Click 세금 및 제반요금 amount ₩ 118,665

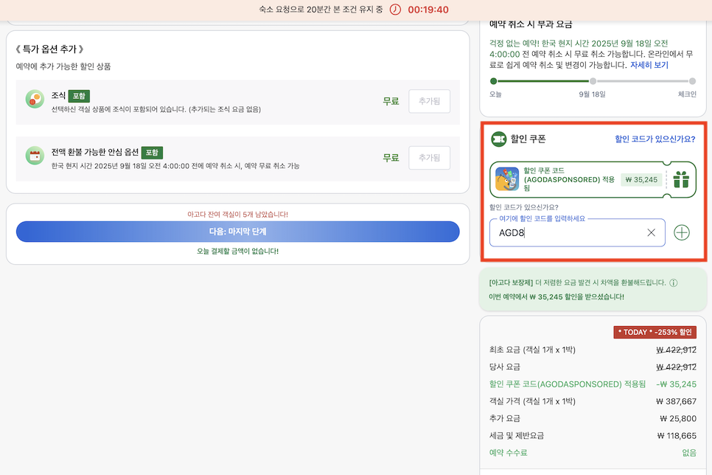[x=677, y=435]
